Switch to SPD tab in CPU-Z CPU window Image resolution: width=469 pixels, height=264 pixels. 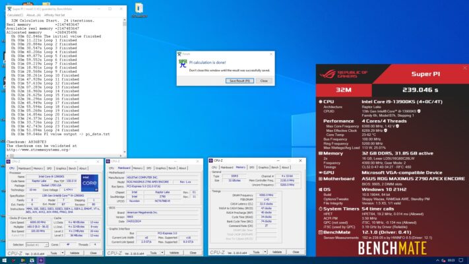coord(49,168)
